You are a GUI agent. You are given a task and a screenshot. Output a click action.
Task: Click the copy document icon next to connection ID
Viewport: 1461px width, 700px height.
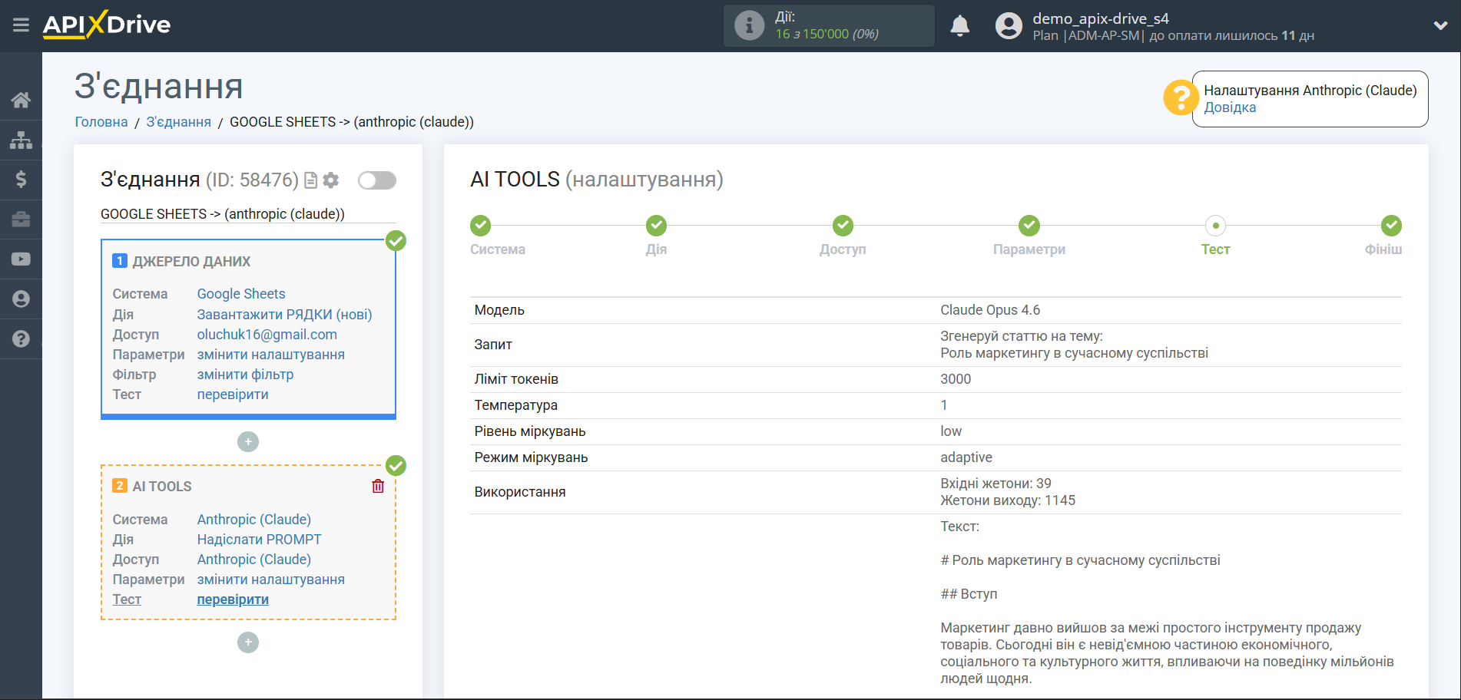(x=311, y=180)
